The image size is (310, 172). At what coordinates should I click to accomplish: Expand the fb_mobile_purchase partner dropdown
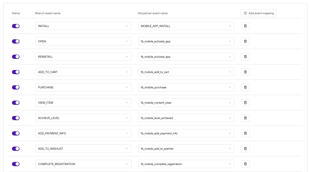[186, 87]
